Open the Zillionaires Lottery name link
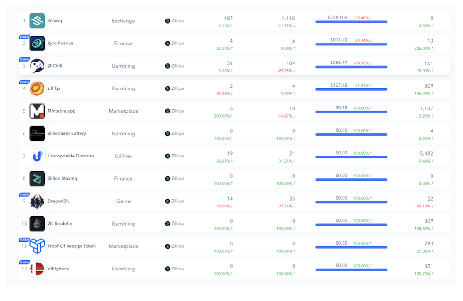Image resolution: width=463 pixels, height=301 pixels. pos(67,133)
